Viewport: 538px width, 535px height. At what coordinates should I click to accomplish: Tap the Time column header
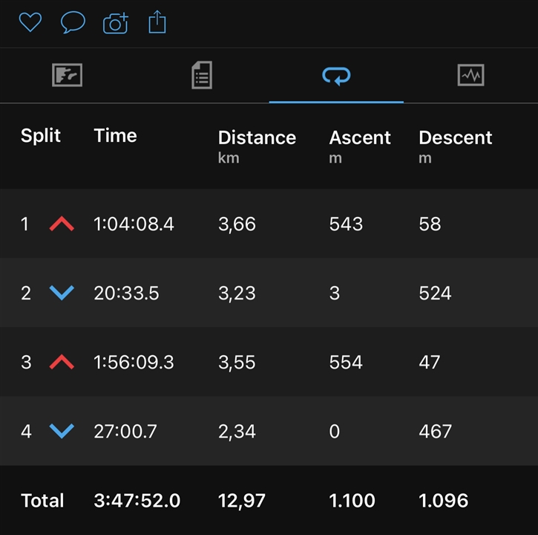pyautogui.click(x=115, y=135)
